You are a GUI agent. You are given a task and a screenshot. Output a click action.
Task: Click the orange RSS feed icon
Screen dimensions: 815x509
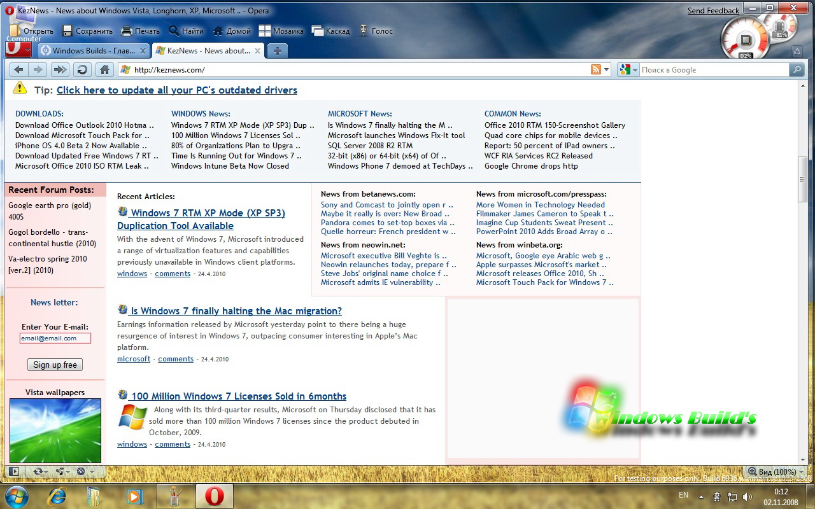pyautogui.click(x=596, y=70)
